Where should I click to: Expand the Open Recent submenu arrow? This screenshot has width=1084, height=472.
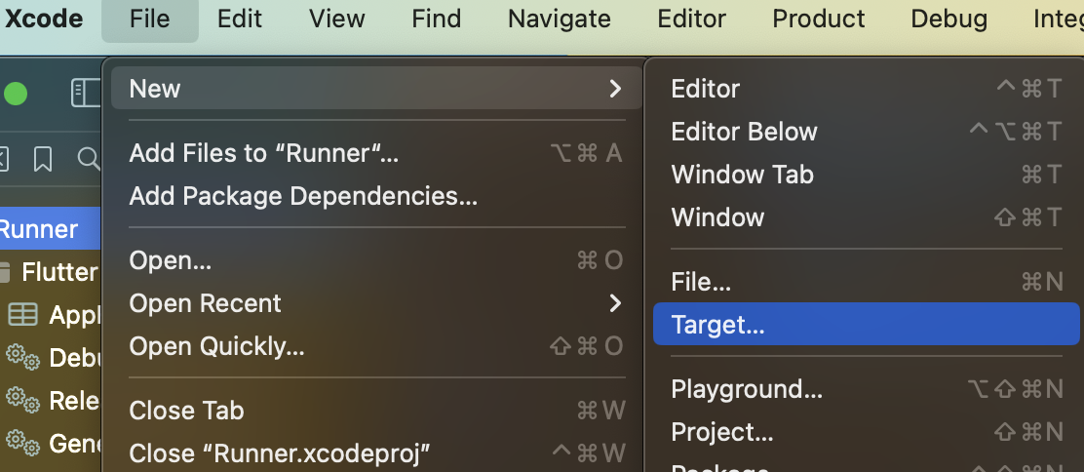(x=614, y=303)
